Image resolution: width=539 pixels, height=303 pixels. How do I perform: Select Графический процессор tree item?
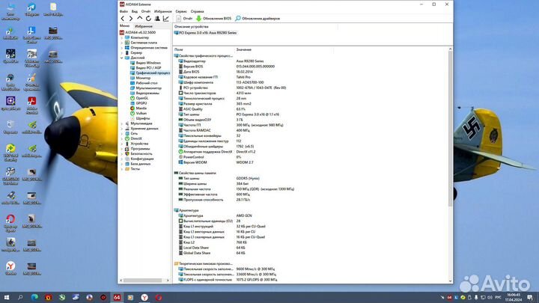150,73
